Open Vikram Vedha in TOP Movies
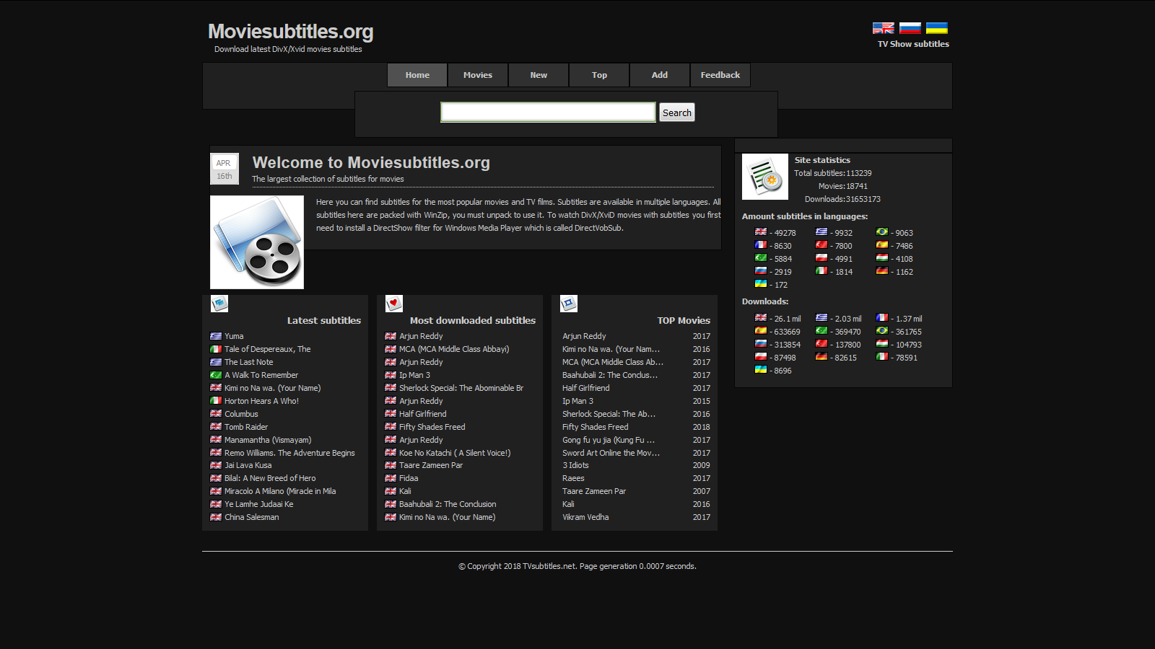 click(x=585, y=517)
